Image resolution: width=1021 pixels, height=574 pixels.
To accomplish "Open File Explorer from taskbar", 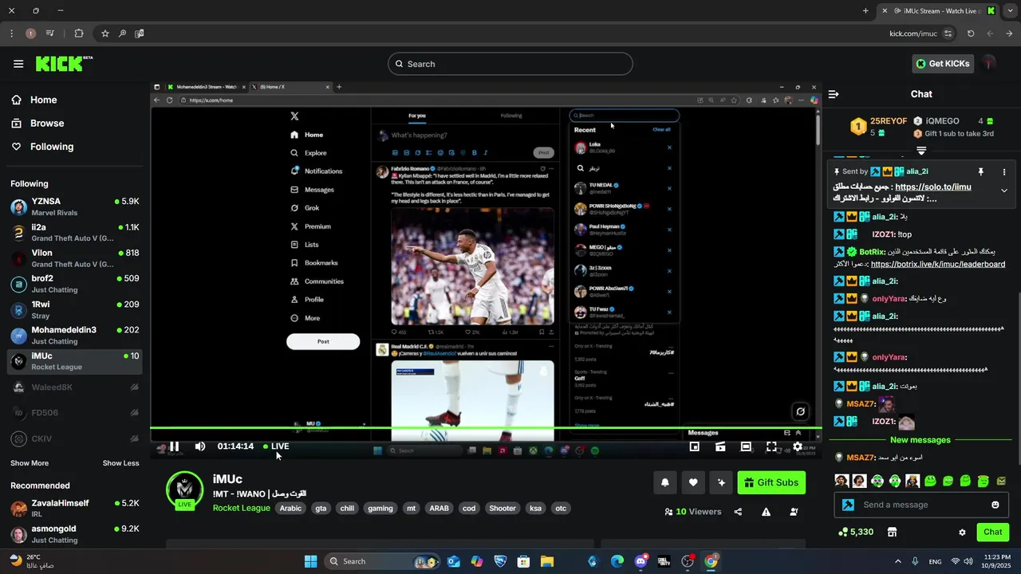I will click(547, 561).
